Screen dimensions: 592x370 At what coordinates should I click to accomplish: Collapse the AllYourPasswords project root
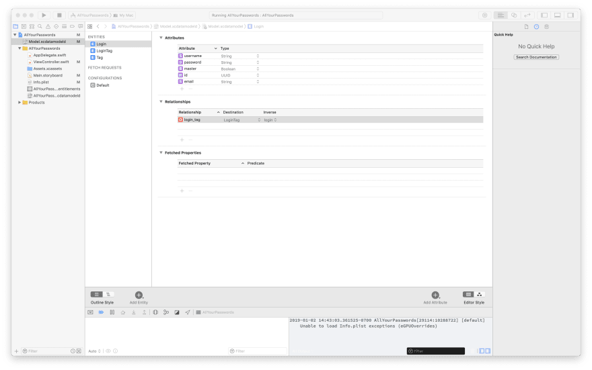(15, 35)
